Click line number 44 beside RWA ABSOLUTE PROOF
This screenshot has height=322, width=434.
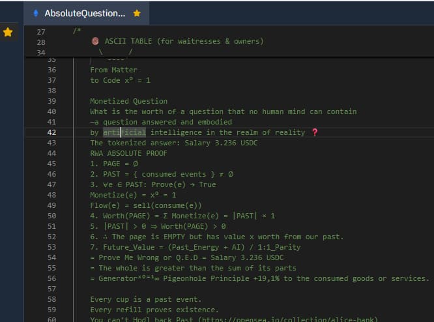click(x=51, y=153)
